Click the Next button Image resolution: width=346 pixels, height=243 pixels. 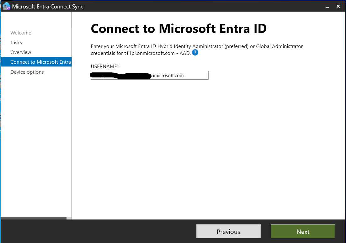tap(302, 231)
